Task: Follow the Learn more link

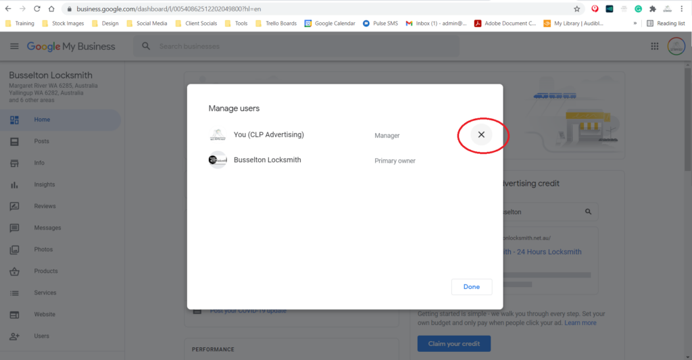Action: (x=580, y=323)
